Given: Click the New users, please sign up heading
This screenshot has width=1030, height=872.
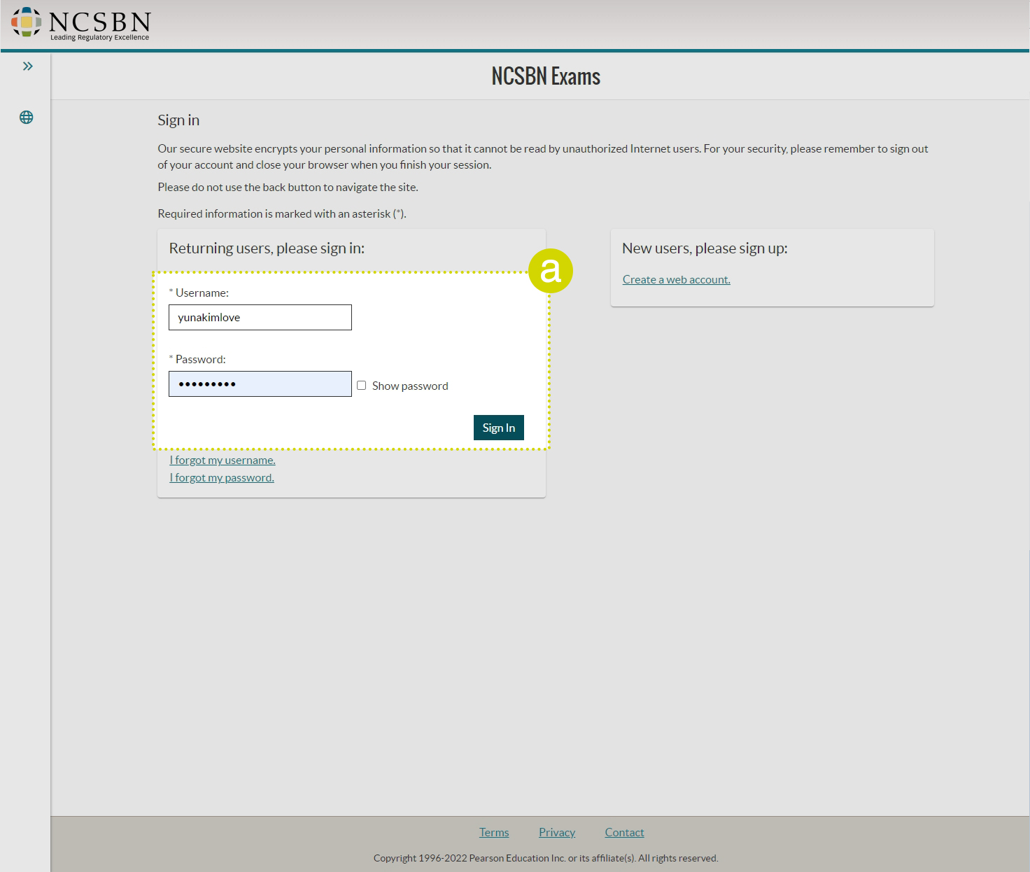Looking at the screenshot, I should 705,248.
